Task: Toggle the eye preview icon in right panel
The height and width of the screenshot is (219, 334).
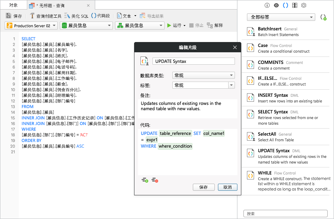Action: (276, 5)
